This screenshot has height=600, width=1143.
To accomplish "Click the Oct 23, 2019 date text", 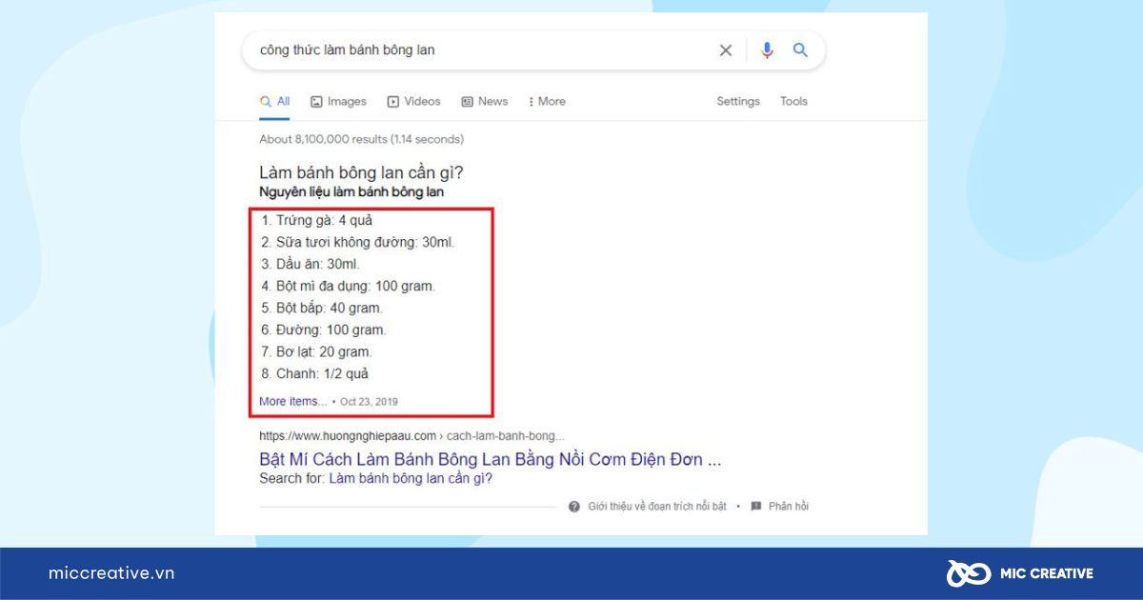I will click(369, 402).
